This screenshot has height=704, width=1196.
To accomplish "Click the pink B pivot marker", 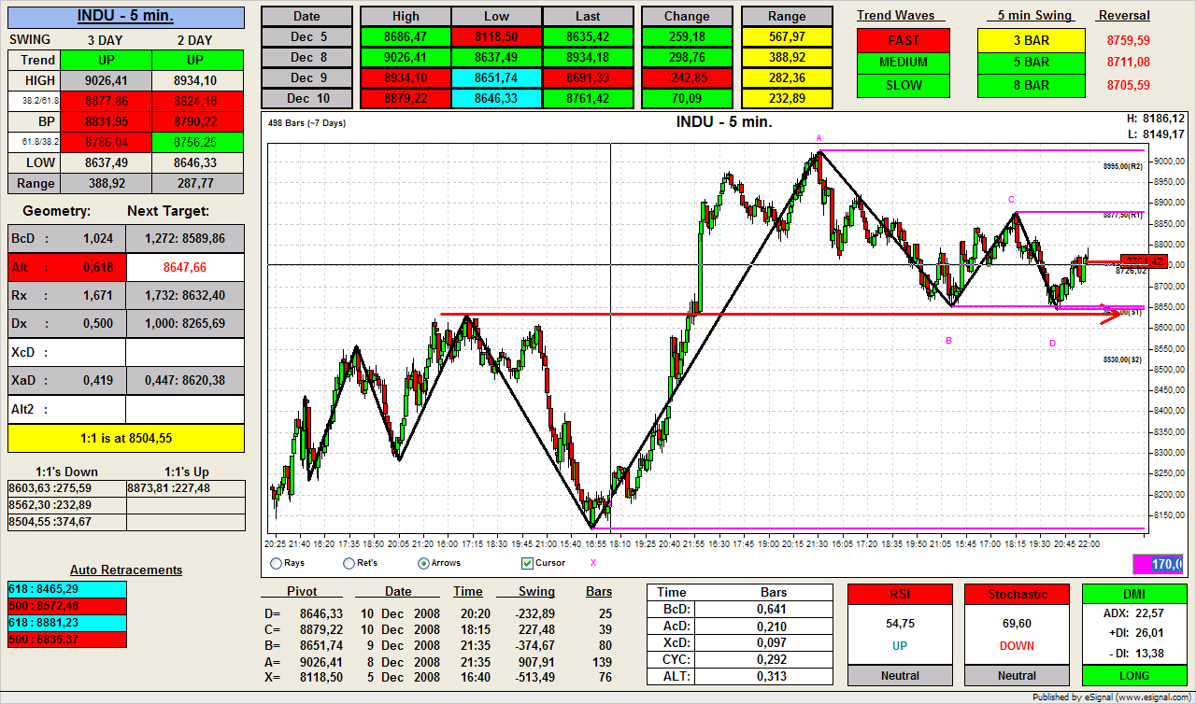I will tap(948, 341).
